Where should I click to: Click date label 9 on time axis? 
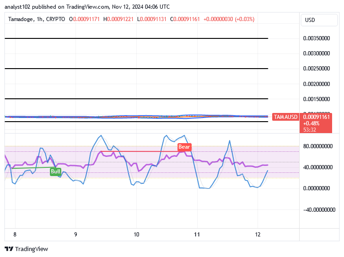coord(75,235)
